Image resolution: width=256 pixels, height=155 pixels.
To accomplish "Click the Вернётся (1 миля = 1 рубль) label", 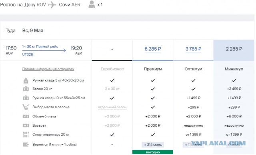I will coord(54,145).
